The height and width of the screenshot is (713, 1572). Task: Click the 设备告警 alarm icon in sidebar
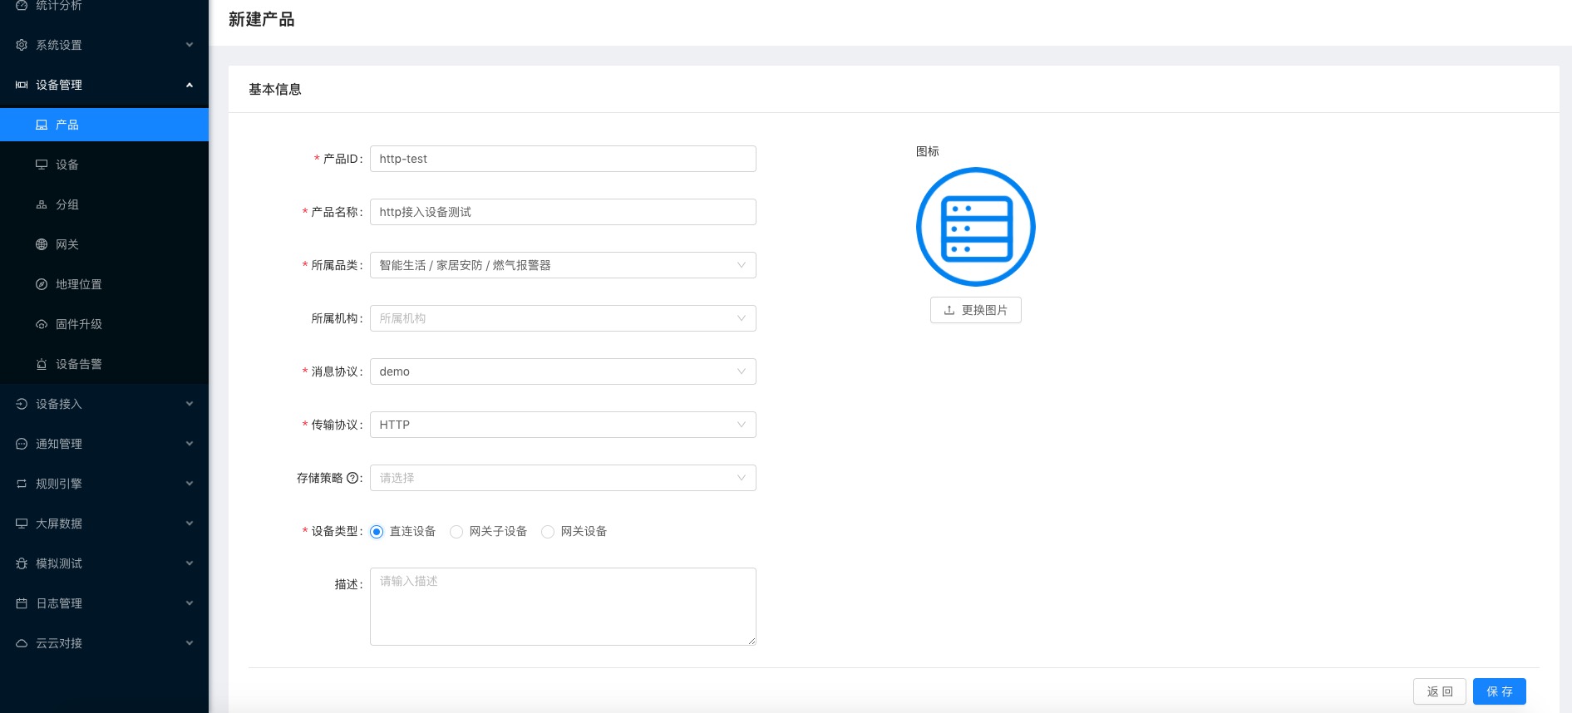(x=42, y=364)
